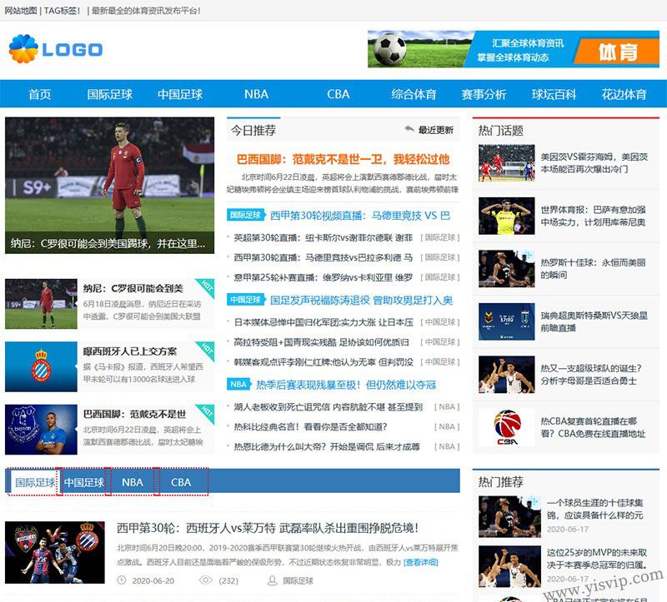Click the calendar icon before 2020-06-20

[123, 580]
